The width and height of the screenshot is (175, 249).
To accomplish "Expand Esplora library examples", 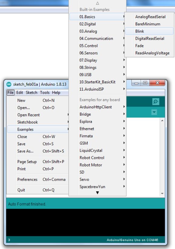I will [97, 121].
